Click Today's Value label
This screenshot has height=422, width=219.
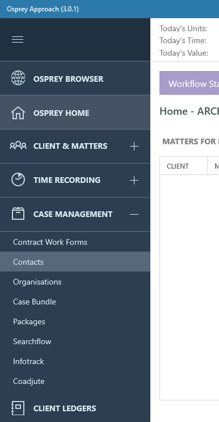pyautogui.click(x=183, y=53)
